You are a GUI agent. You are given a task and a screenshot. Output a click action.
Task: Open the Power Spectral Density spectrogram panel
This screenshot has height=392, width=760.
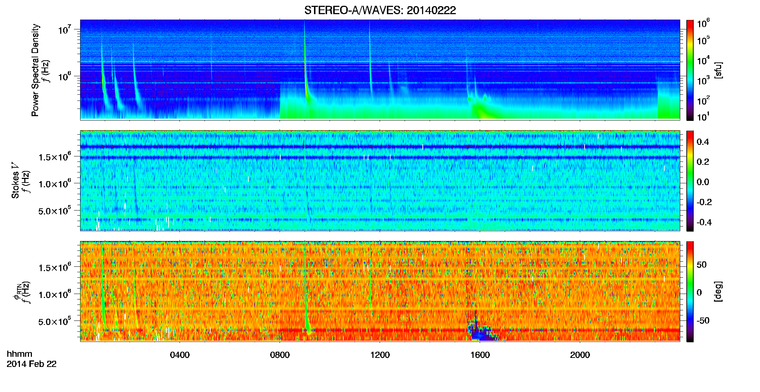[x=380, y=69]
